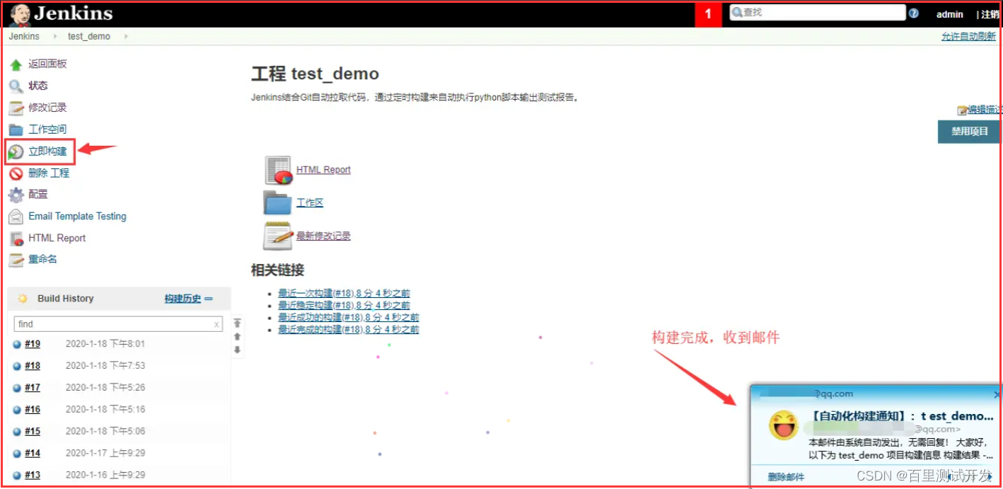Click the edit-description pencil icon
The image size is (1003, 489).
tap(962, 110)
